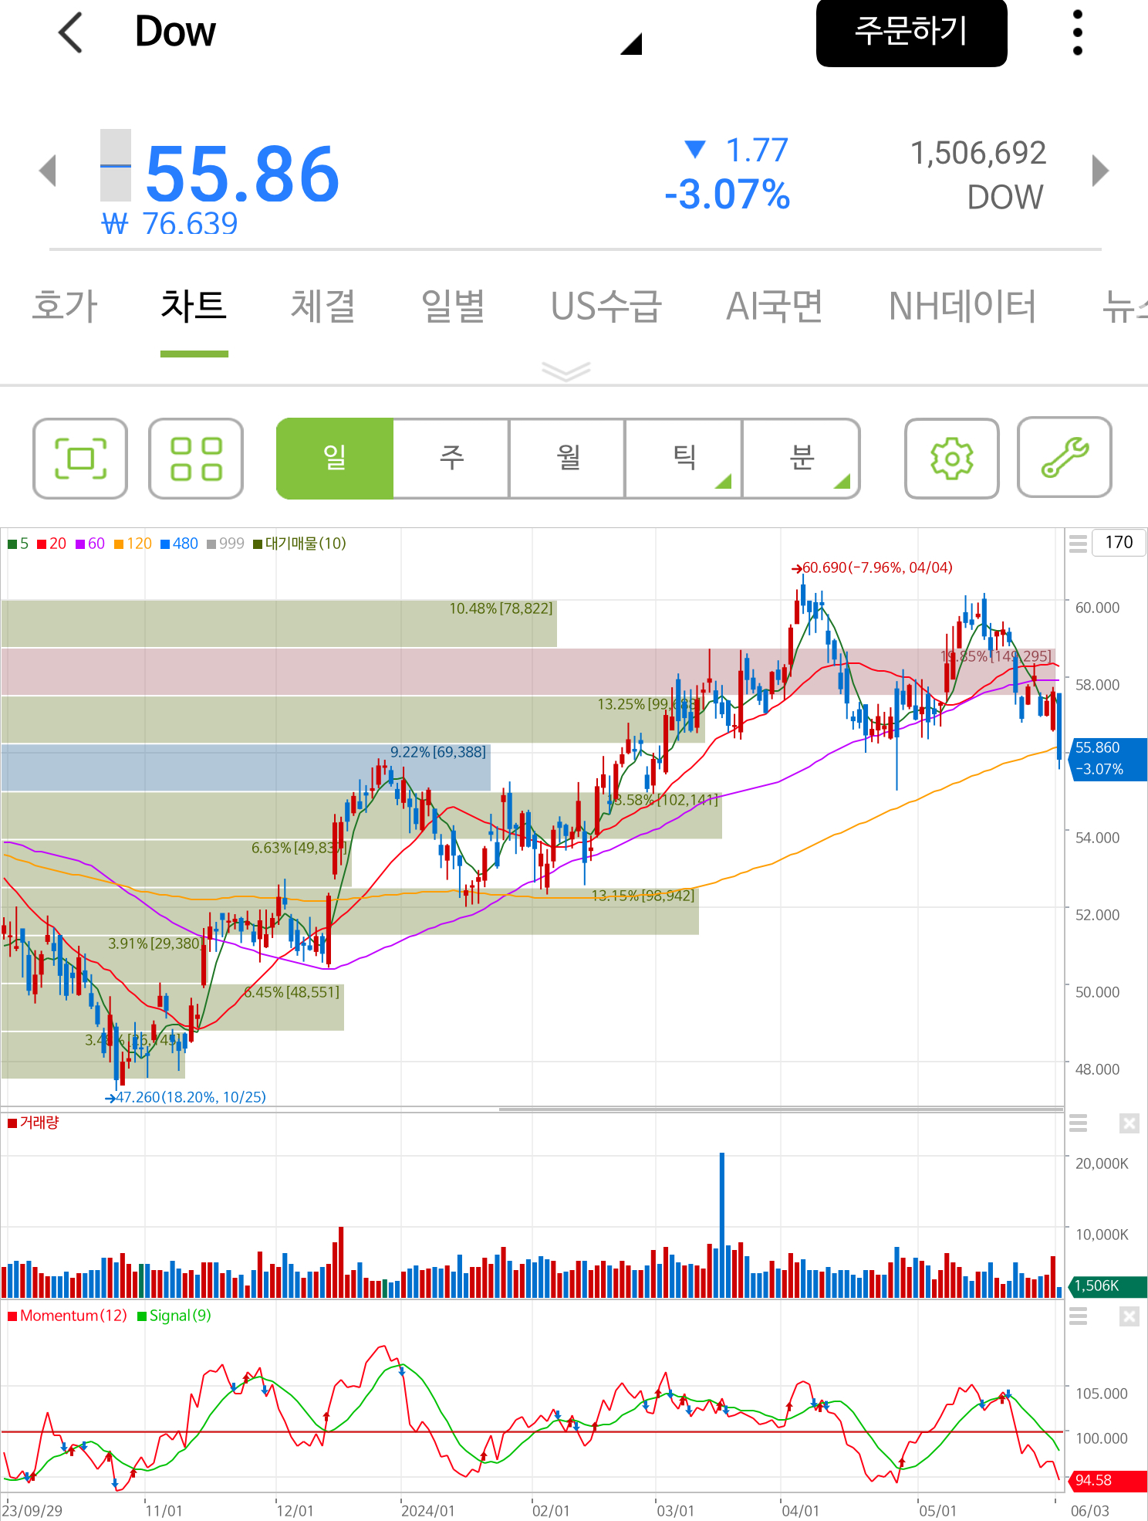
Task: Switch to the 일별 tab
Action: (454, 306)
